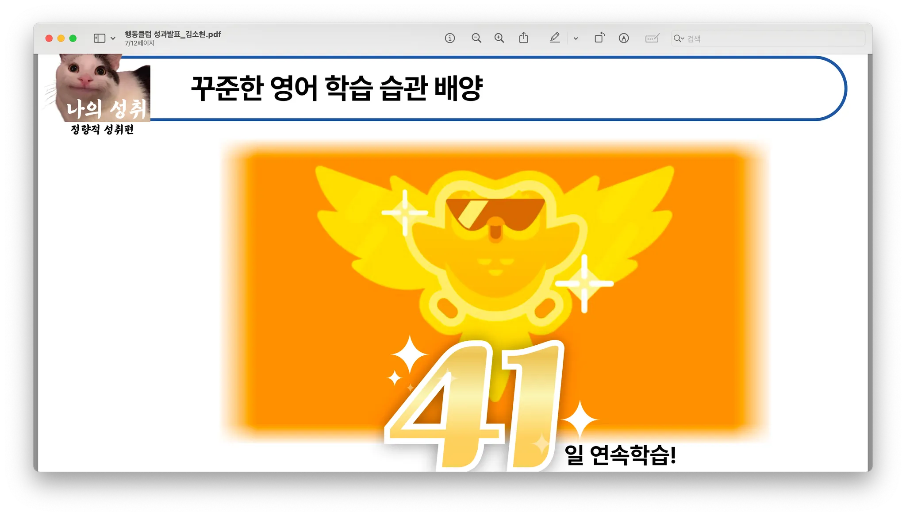Toggle the sidebar view button
This screenshot has height=516, width=906.
(x=100, y=39)
